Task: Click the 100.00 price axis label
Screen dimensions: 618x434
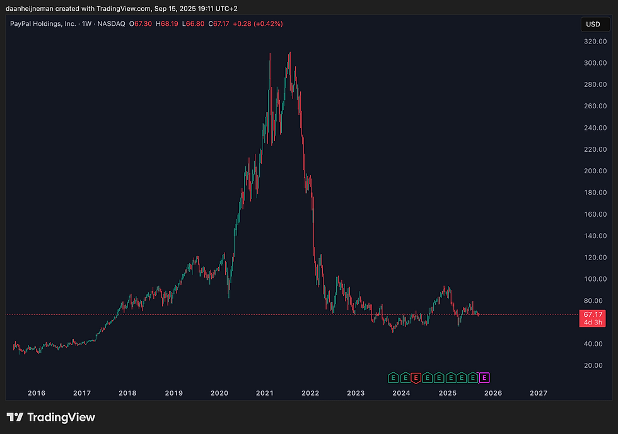Action: [x=595, y=279]
